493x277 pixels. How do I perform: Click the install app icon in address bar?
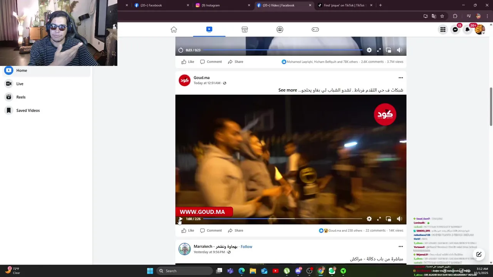[x=426, y=16]
